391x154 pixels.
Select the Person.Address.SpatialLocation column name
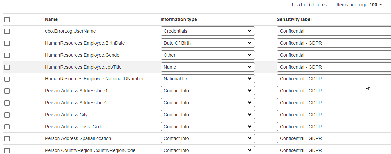click(78, 138)
